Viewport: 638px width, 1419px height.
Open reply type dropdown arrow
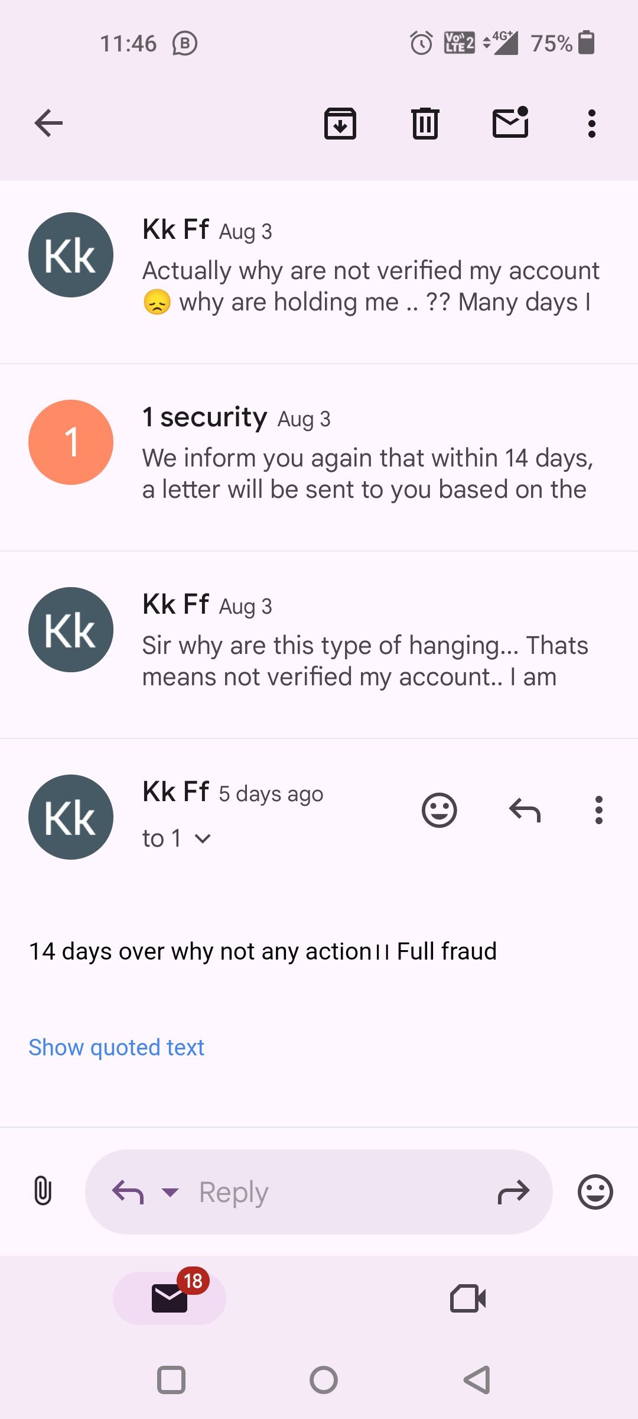pos(170,1192)
